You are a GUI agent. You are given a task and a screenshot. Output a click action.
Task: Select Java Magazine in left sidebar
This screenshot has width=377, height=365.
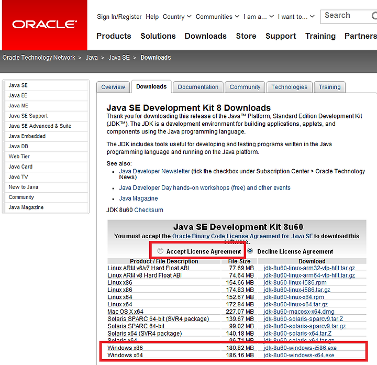(x=46, y=207)
